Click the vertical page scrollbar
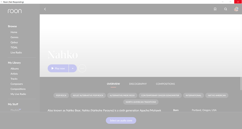 click(x=241, y=84)
